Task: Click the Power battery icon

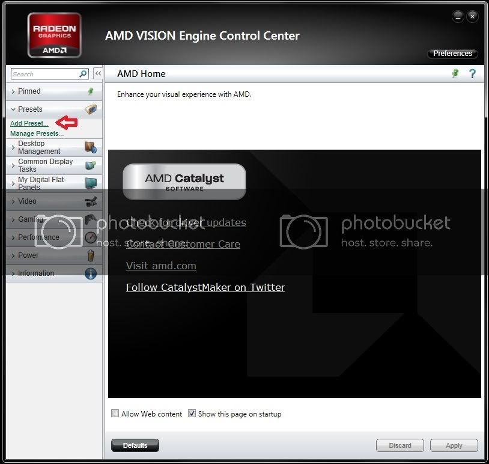Action: click(91, 255)
